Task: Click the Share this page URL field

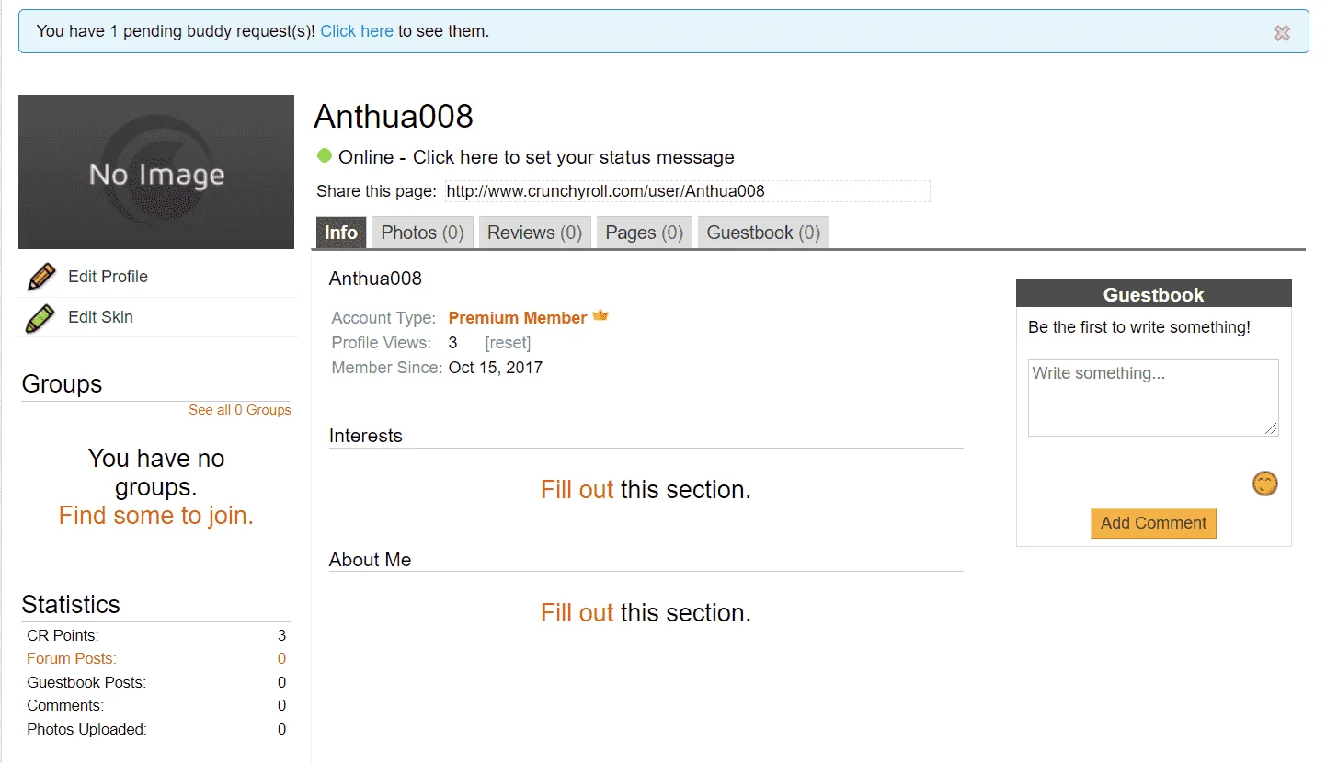Action: tap(687, 191)
